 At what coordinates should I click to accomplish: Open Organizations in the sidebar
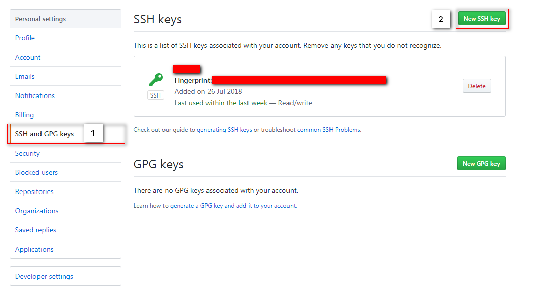point(36,211)
